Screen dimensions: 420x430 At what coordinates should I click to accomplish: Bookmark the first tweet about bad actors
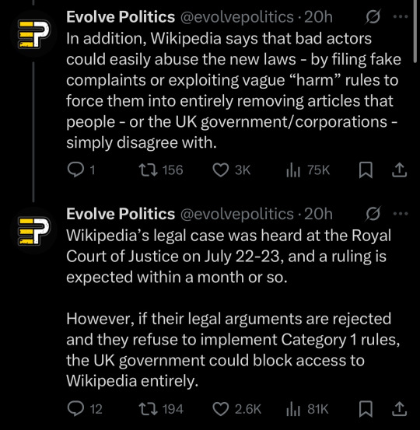pos(366,170)
